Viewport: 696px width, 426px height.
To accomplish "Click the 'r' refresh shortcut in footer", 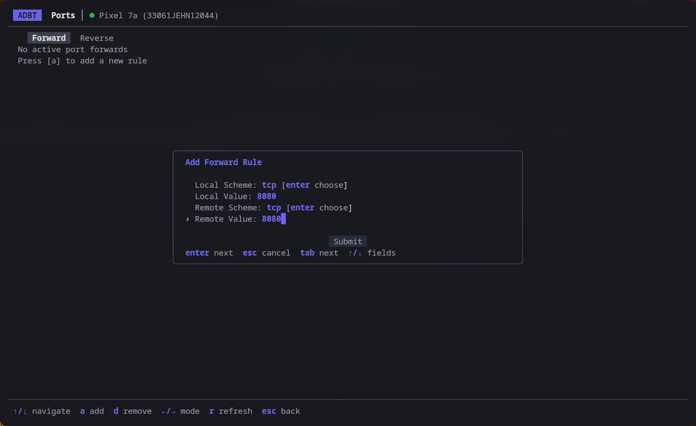I will click(x=231, y=411).
